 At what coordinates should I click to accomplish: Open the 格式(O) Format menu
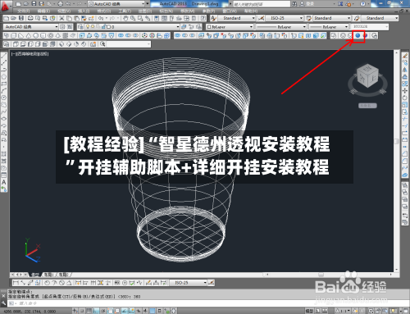pyautogui.click(x=104, y=11)
